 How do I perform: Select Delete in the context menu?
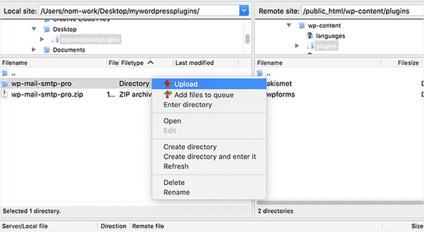pos(174,183)
